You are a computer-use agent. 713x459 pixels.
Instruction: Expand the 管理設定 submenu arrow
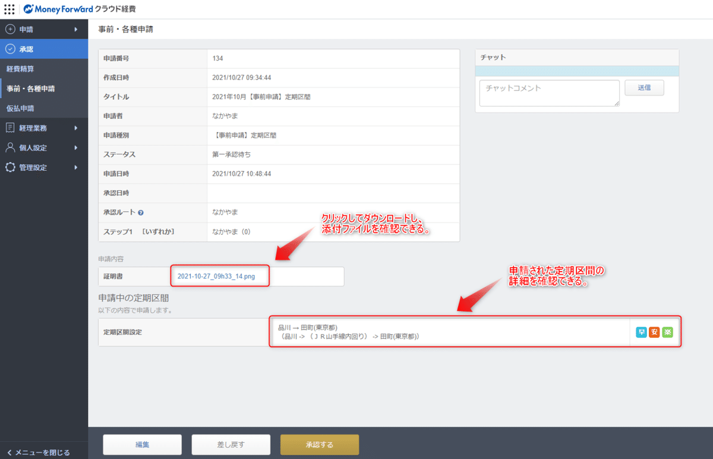[x=76, y=167]
